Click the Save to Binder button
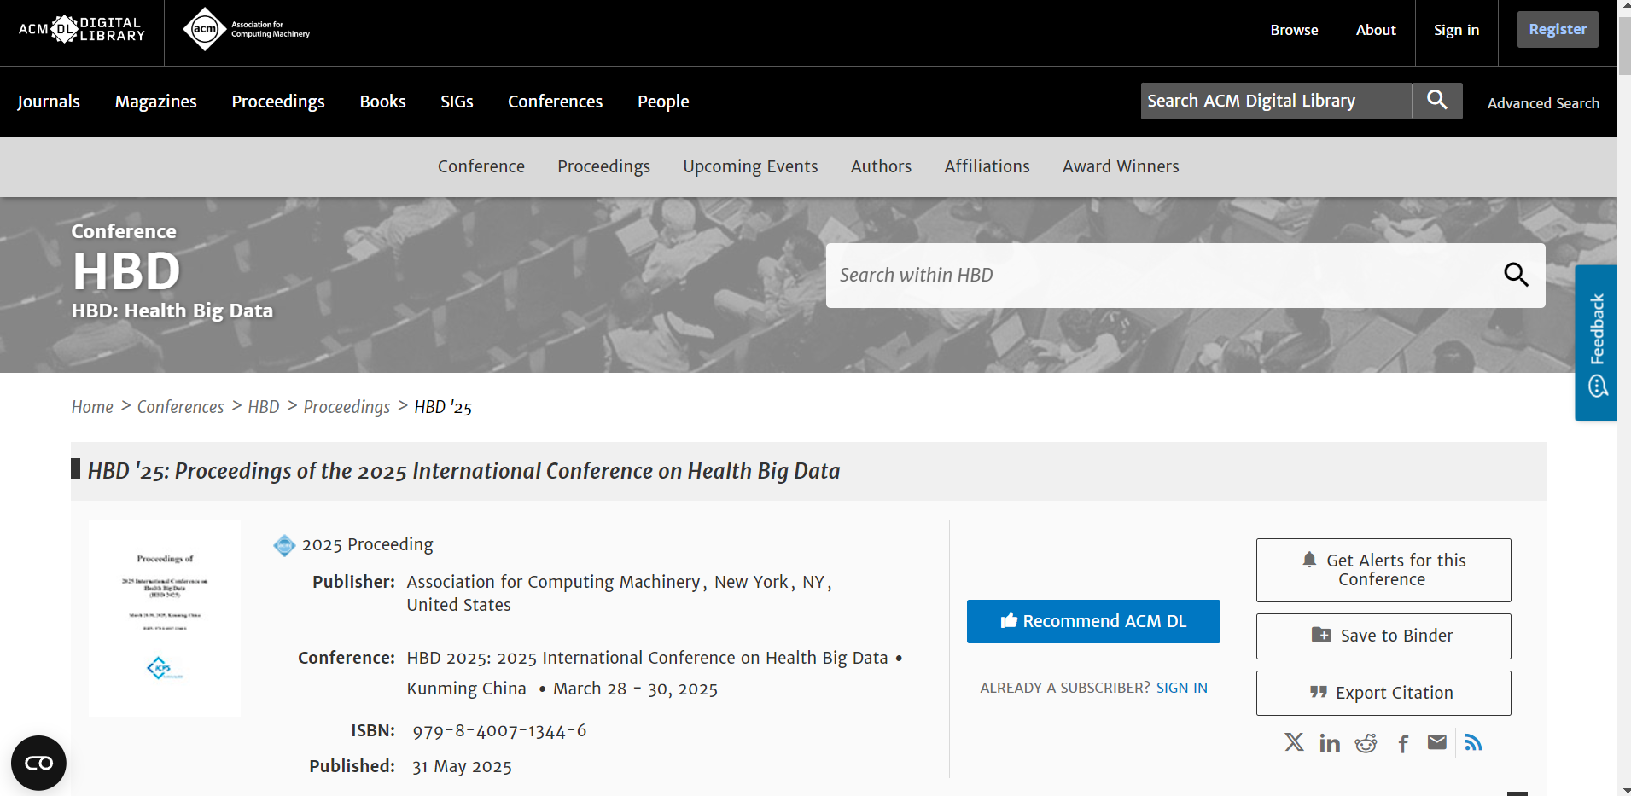Viewport: 1631px width, 796px height. pos(1383,636)
